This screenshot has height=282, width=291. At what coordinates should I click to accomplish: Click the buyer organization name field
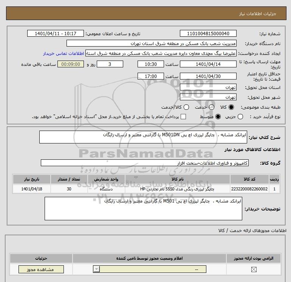click(x=152, y=43)
